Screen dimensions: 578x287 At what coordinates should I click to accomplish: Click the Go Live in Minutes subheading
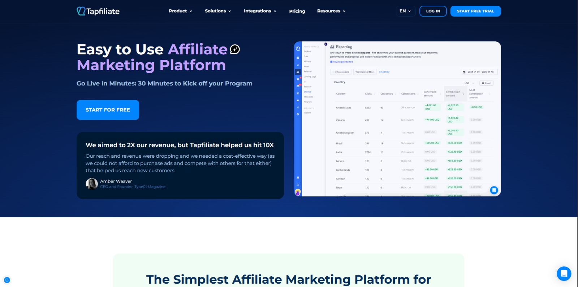164,84
